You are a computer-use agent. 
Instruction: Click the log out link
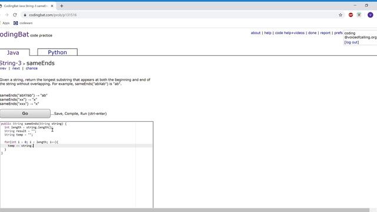352,42
